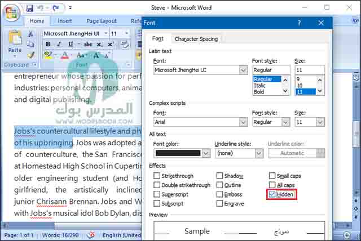
Task: Enable the Emboss checkbox
Action: pos(219,194)
